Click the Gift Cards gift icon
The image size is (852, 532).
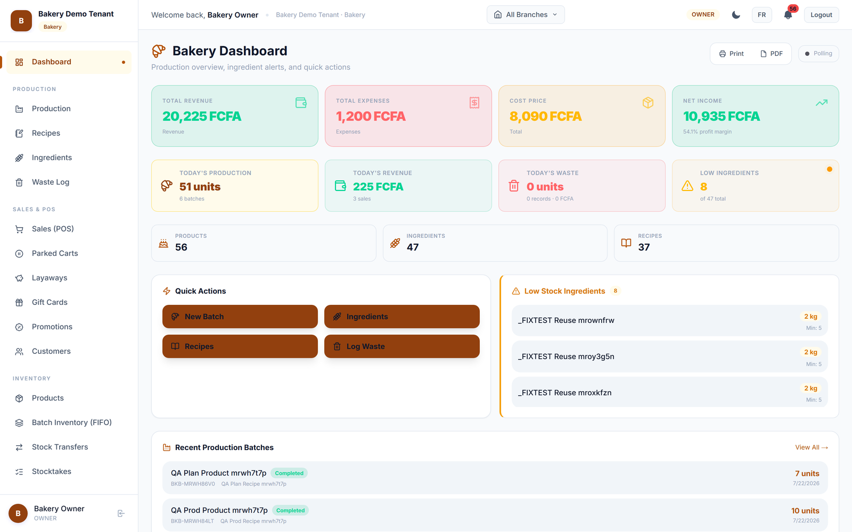(x=19, y=303)
